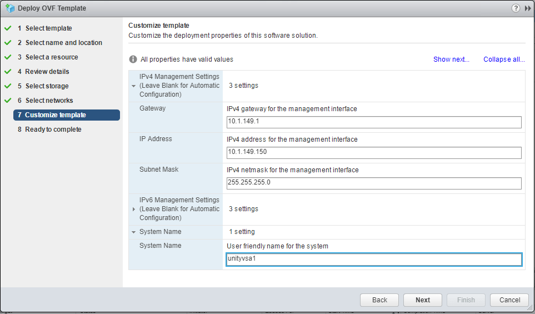Viewport: 535px width, 314px height.
Task: Go to step 1 Select template
Action: tap(48, 28)
